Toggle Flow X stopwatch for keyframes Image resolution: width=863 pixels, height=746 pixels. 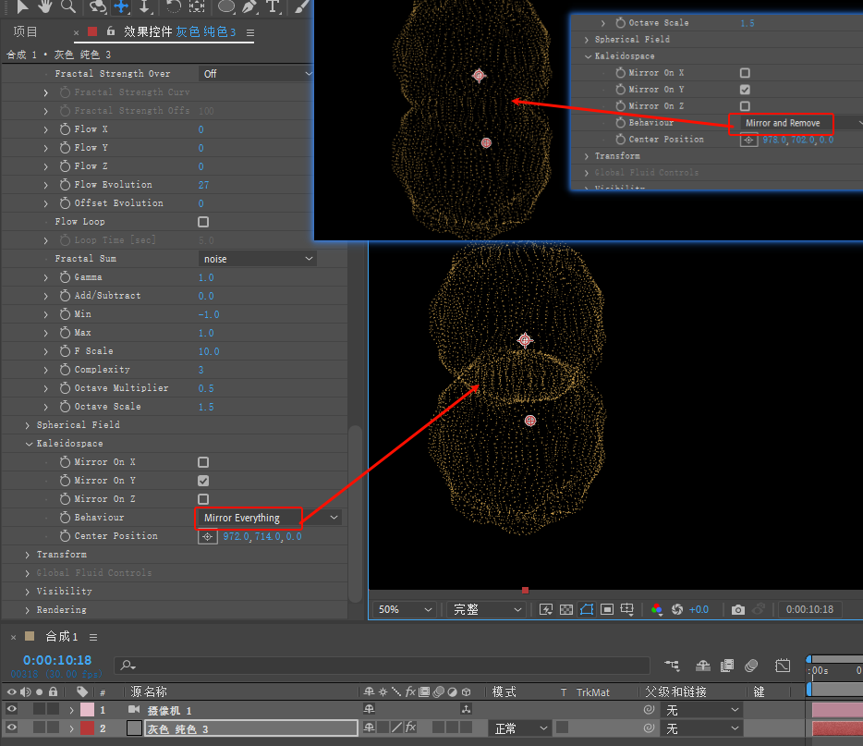click(65, 129)
